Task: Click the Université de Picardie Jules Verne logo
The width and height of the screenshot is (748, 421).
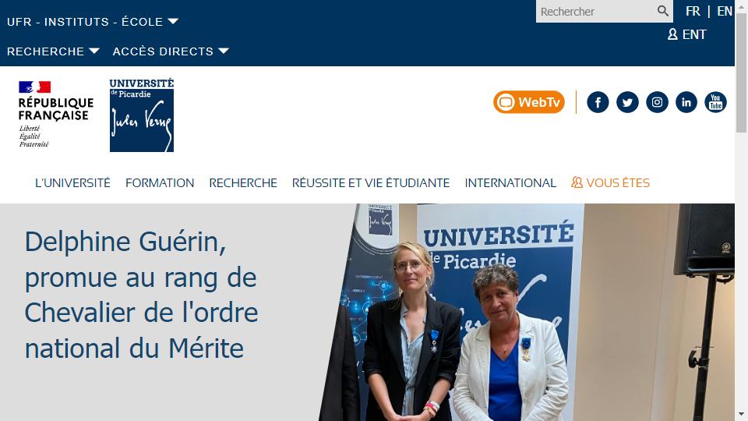Action: pos(142,115)
